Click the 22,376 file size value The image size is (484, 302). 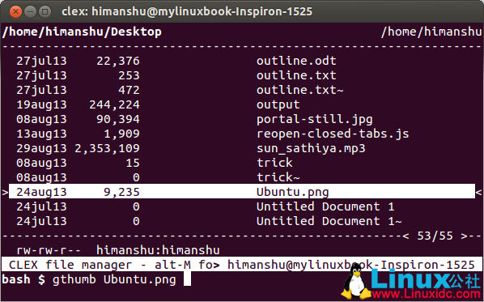click(x=118, y=61)
